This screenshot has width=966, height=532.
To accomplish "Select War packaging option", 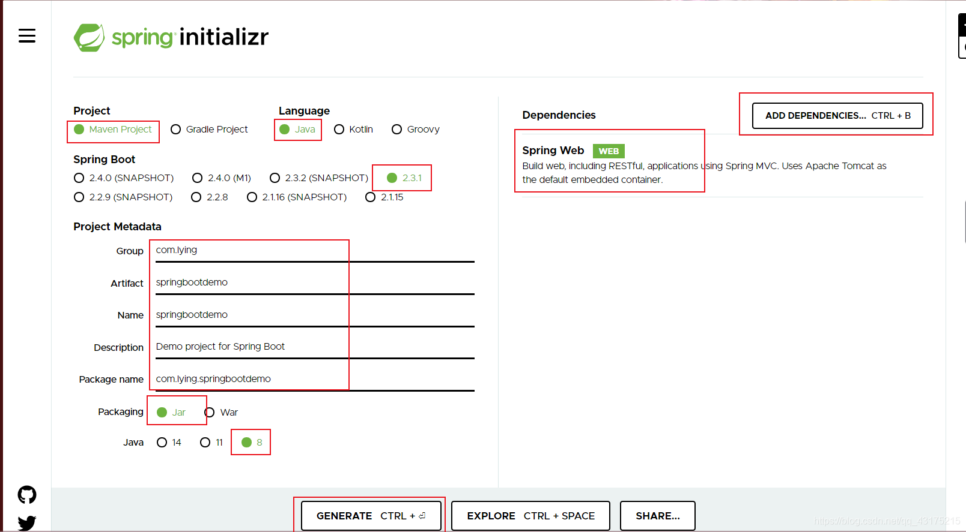I will (x=221, y=413).
